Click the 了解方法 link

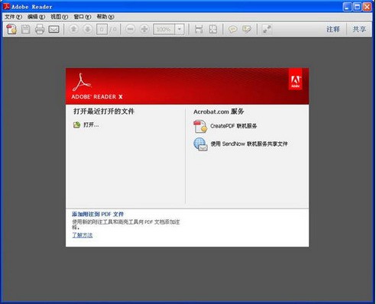pyautogui.click(x=83, y=235)
